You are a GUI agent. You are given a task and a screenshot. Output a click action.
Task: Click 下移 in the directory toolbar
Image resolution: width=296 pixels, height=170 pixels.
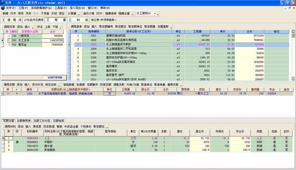click(x=55, y=27)
